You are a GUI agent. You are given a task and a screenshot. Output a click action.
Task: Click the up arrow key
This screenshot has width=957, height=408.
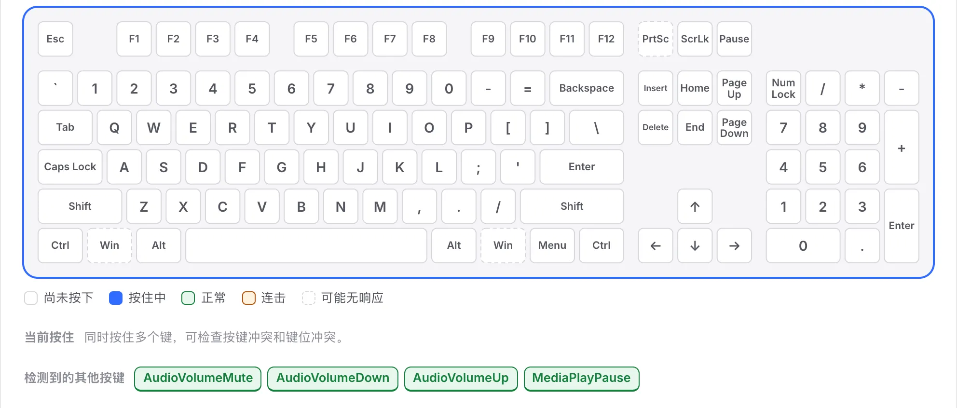[x=695, y=206]
